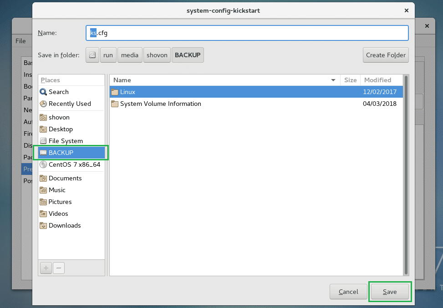
Task: Click the Desktop folder icon in Places
Action: click(x=43, y=129)
